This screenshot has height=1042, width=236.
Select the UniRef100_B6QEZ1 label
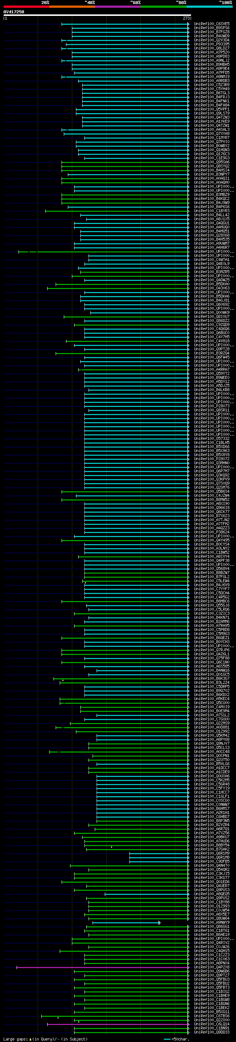212,638
